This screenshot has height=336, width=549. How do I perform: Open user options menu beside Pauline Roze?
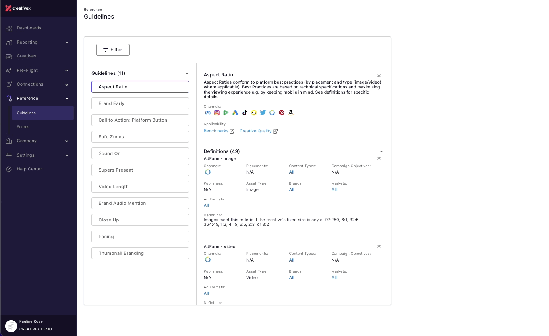coord(66,326)
